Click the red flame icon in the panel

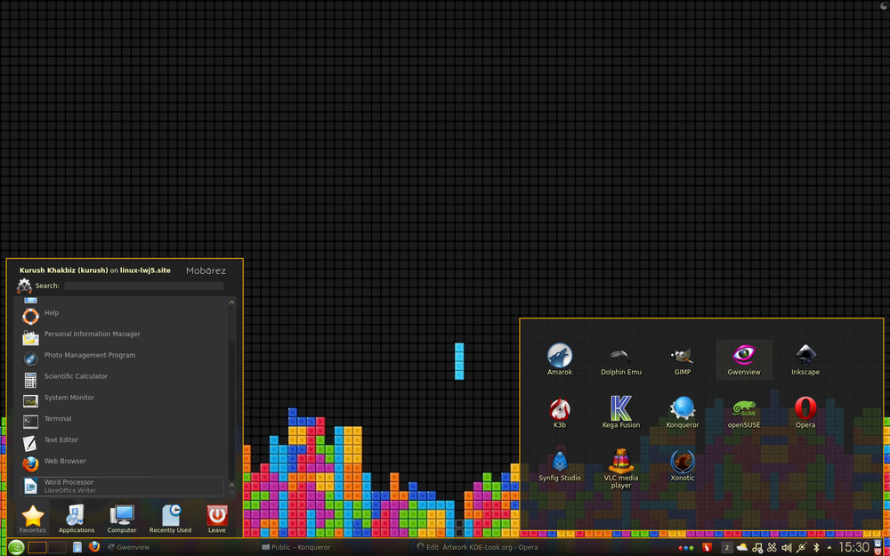707,547
